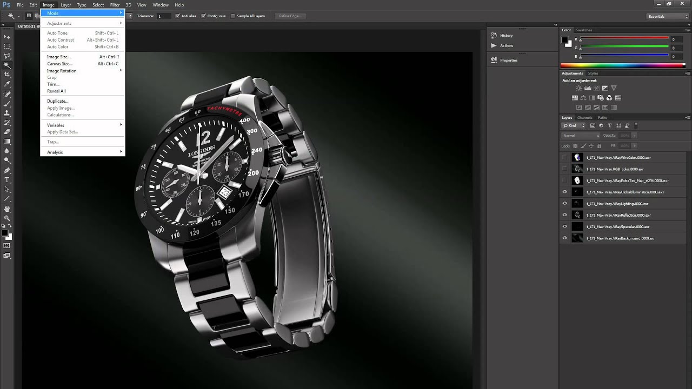Select the Gradient tool
This screenshot has height=389, width=692.
pyautogui.click(x=7, y=142)
